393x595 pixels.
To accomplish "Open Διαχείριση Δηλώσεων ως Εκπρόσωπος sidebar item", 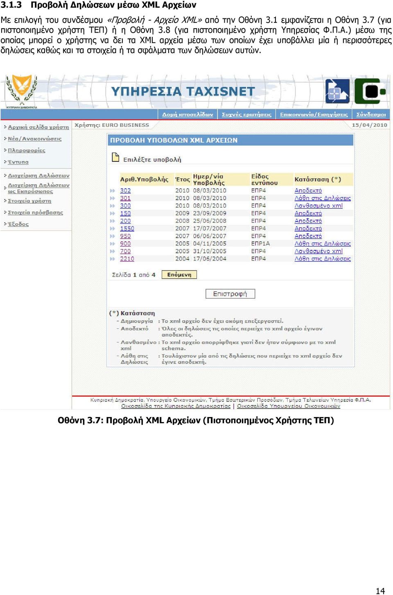I will (38, 188).
